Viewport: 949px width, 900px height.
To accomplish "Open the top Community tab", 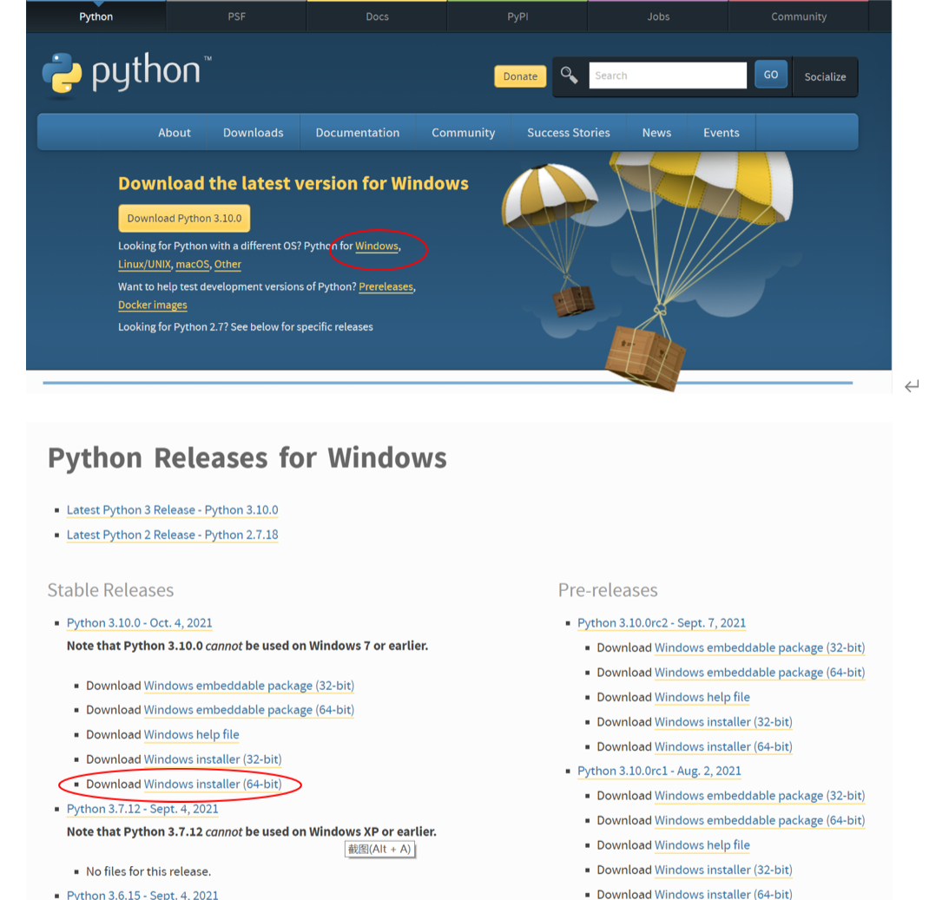I will click(x=798, y=16).
